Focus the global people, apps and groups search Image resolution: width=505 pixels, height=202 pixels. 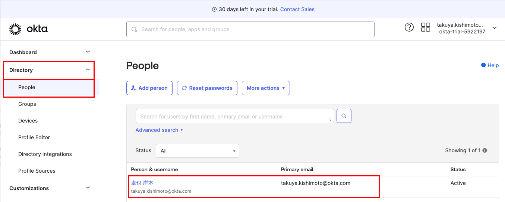[250, 29]
